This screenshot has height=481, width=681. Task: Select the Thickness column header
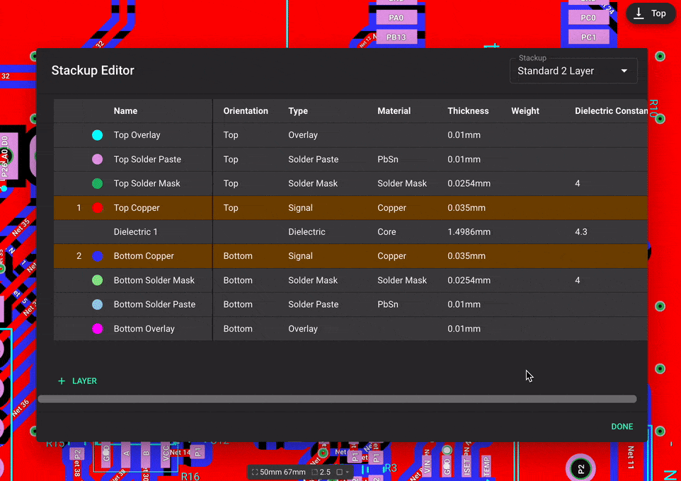[468, 111]
